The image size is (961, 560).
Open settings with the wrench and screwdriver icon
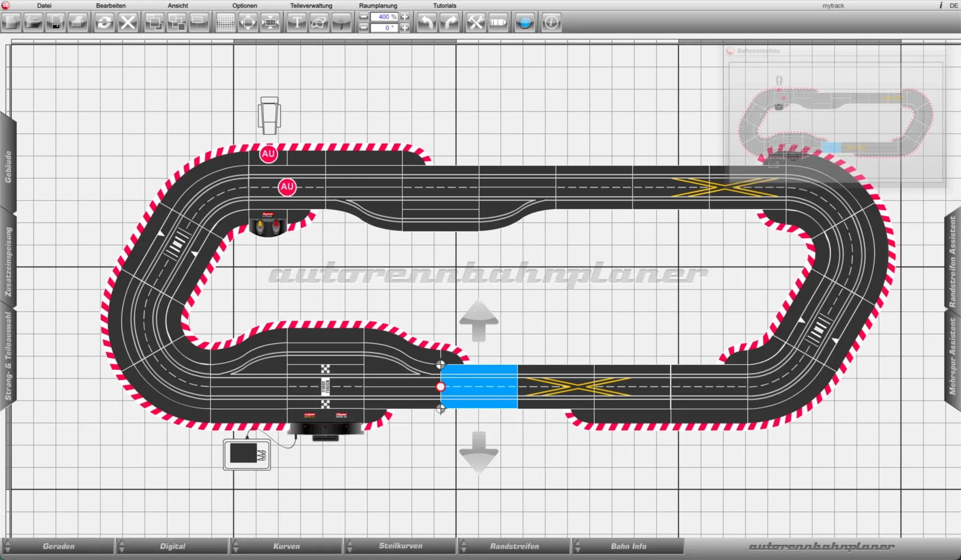tap(476, 23)
